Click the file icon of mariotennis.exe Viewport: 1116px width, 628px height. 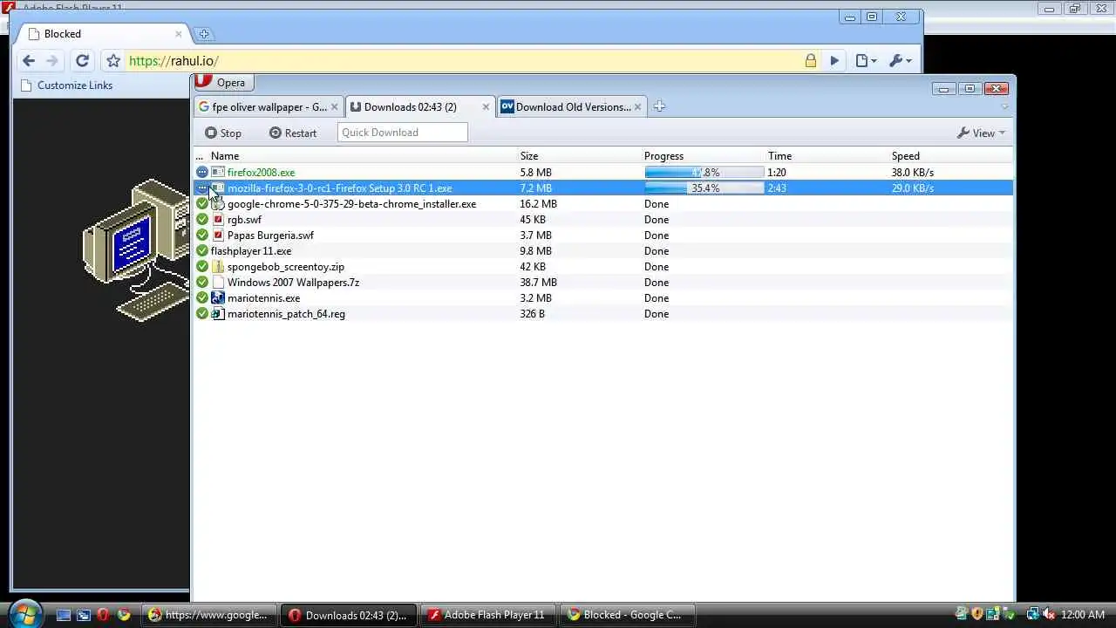pos(218,297)
